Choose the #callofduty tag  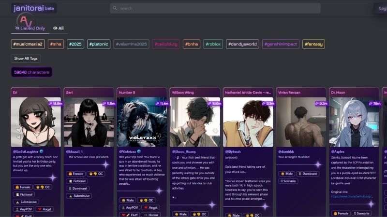(166, 44)
